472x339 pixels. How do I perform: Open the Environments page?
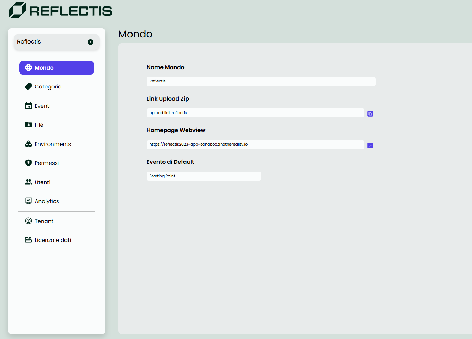(53, 144)
